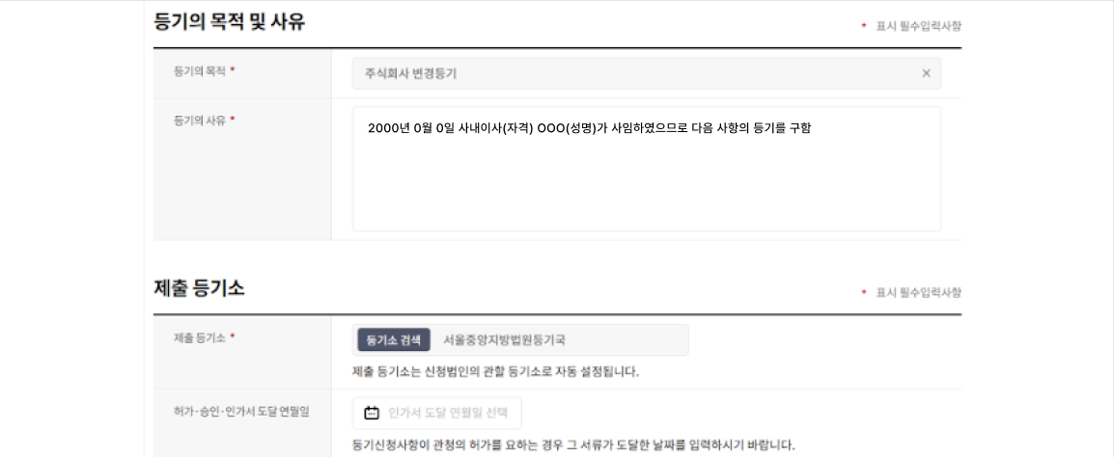
Task: Click the 인가서 도달 연월일 선택 placeholder
Action: (x=449, y=413)
